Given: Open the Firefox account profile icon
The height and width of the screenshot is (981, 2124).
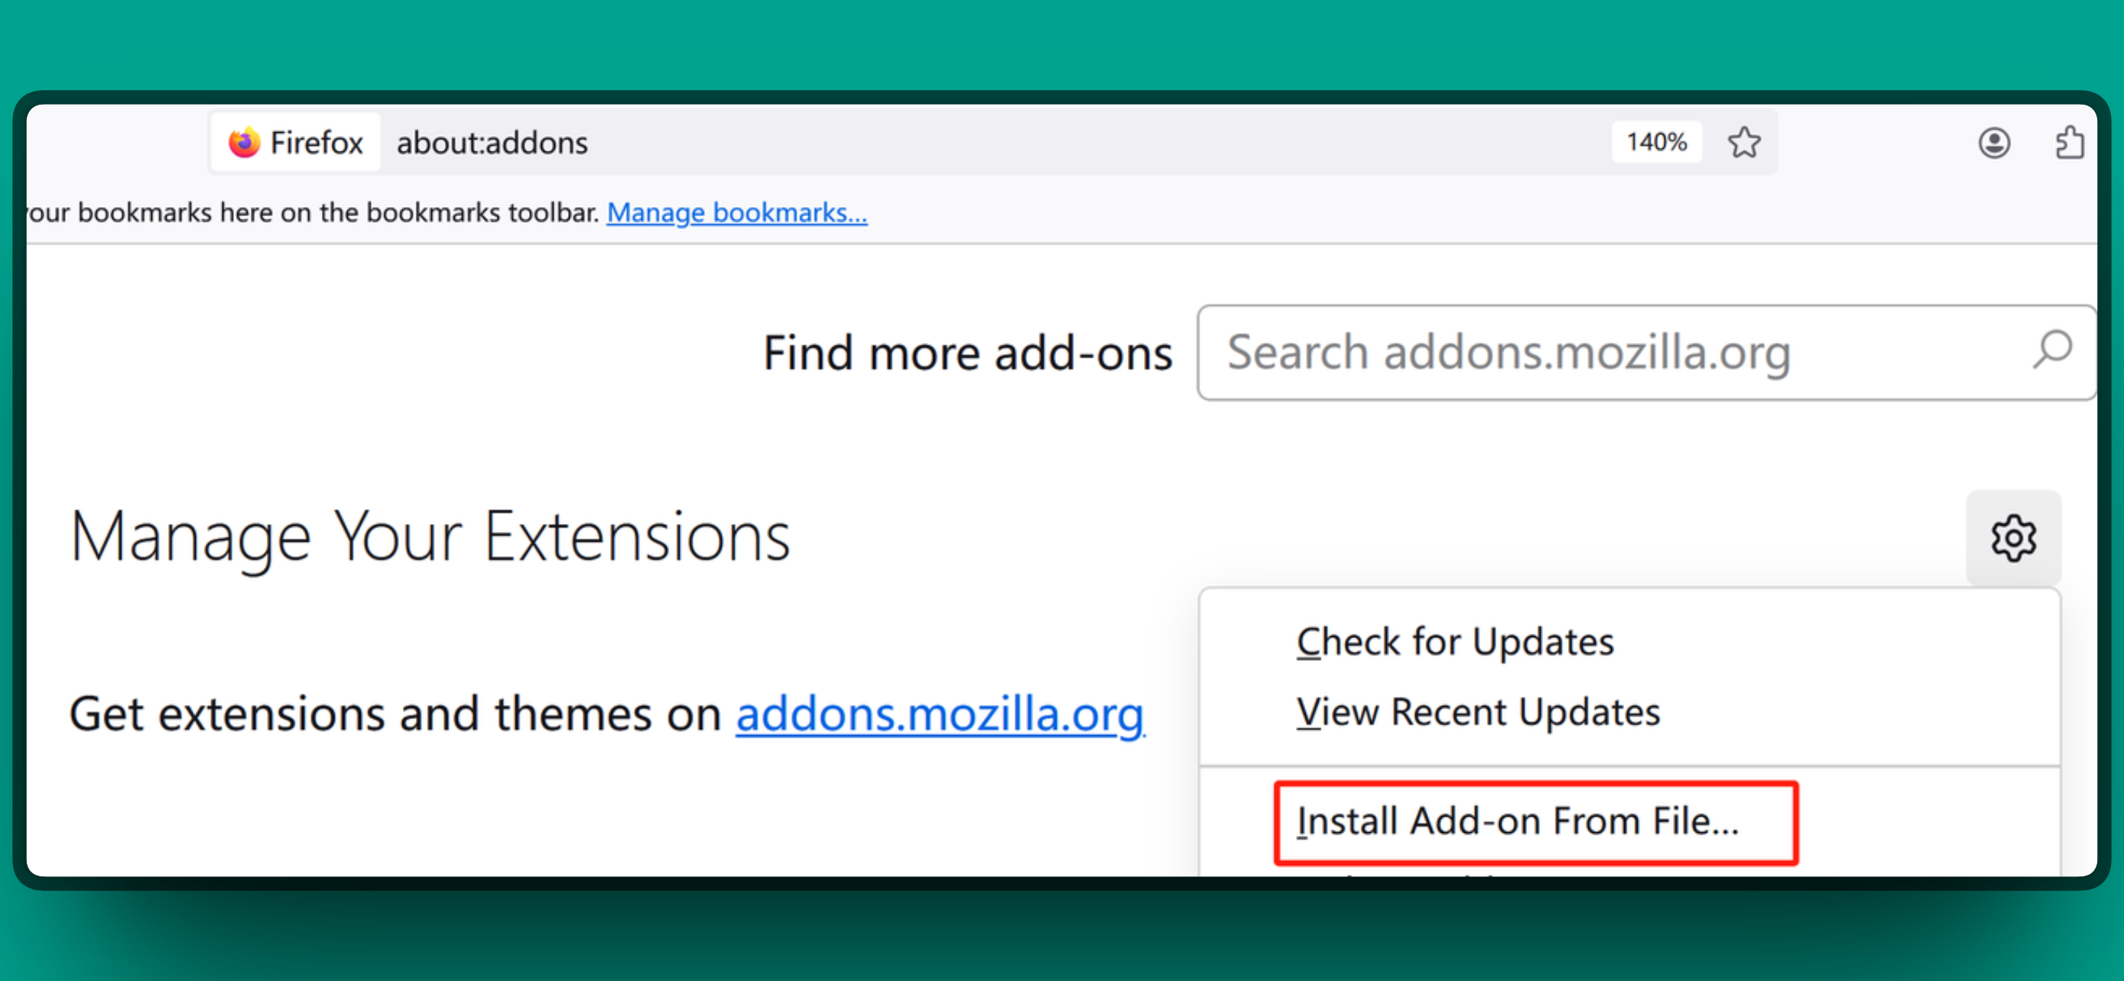Looking at the screenshot, I should pos(1994,143).
